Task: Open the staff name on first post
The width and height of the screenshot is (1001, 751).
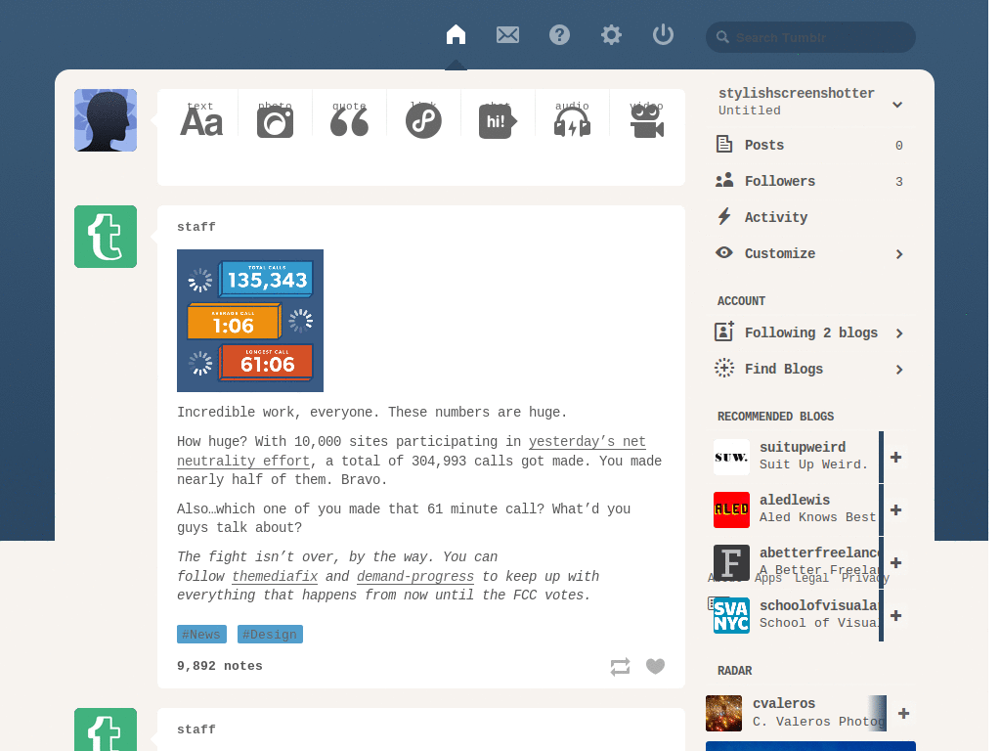Action: [x=196, y=227]
